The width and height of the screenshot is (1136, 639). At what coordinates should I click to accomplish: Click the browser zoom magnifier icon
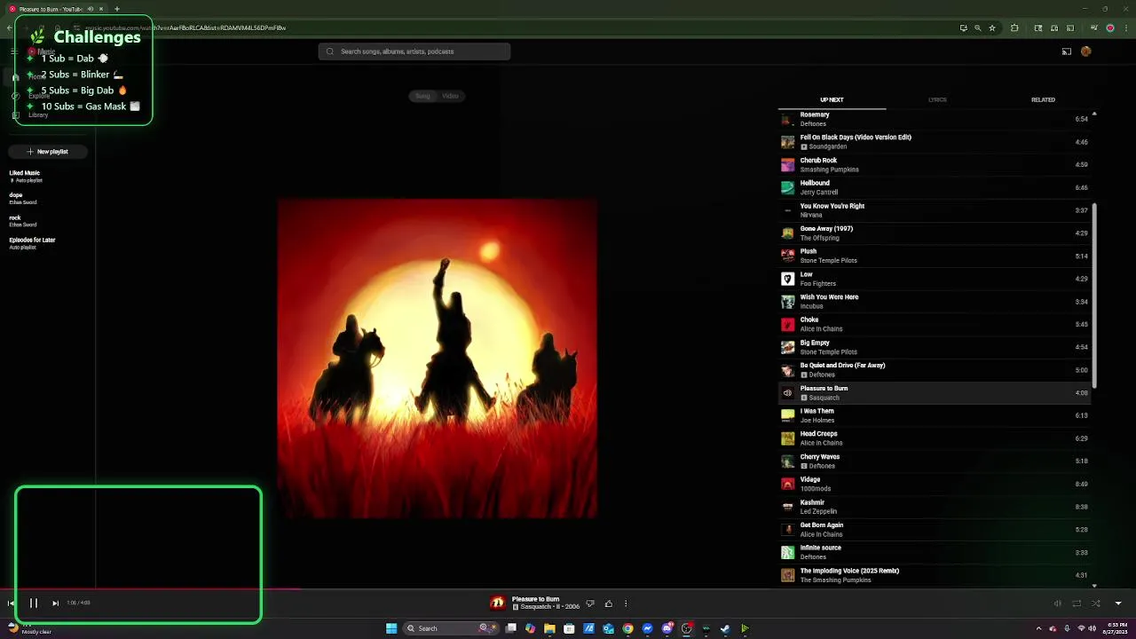click(978, 28)
